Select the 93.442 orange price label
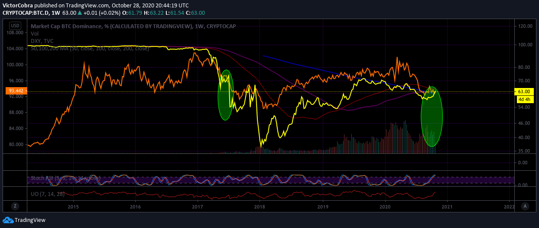539x228 pixels. 17,91
